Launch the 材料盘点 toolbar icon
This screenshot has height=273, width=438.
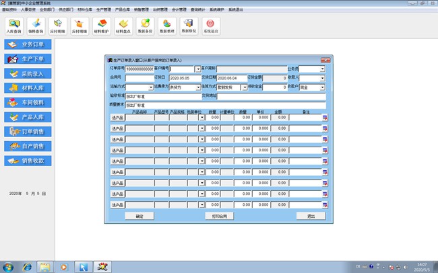[123, 26]
